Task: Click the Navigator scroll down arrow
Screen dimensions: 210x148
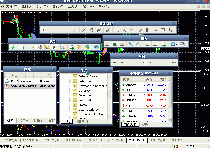Action: [109, 117]
